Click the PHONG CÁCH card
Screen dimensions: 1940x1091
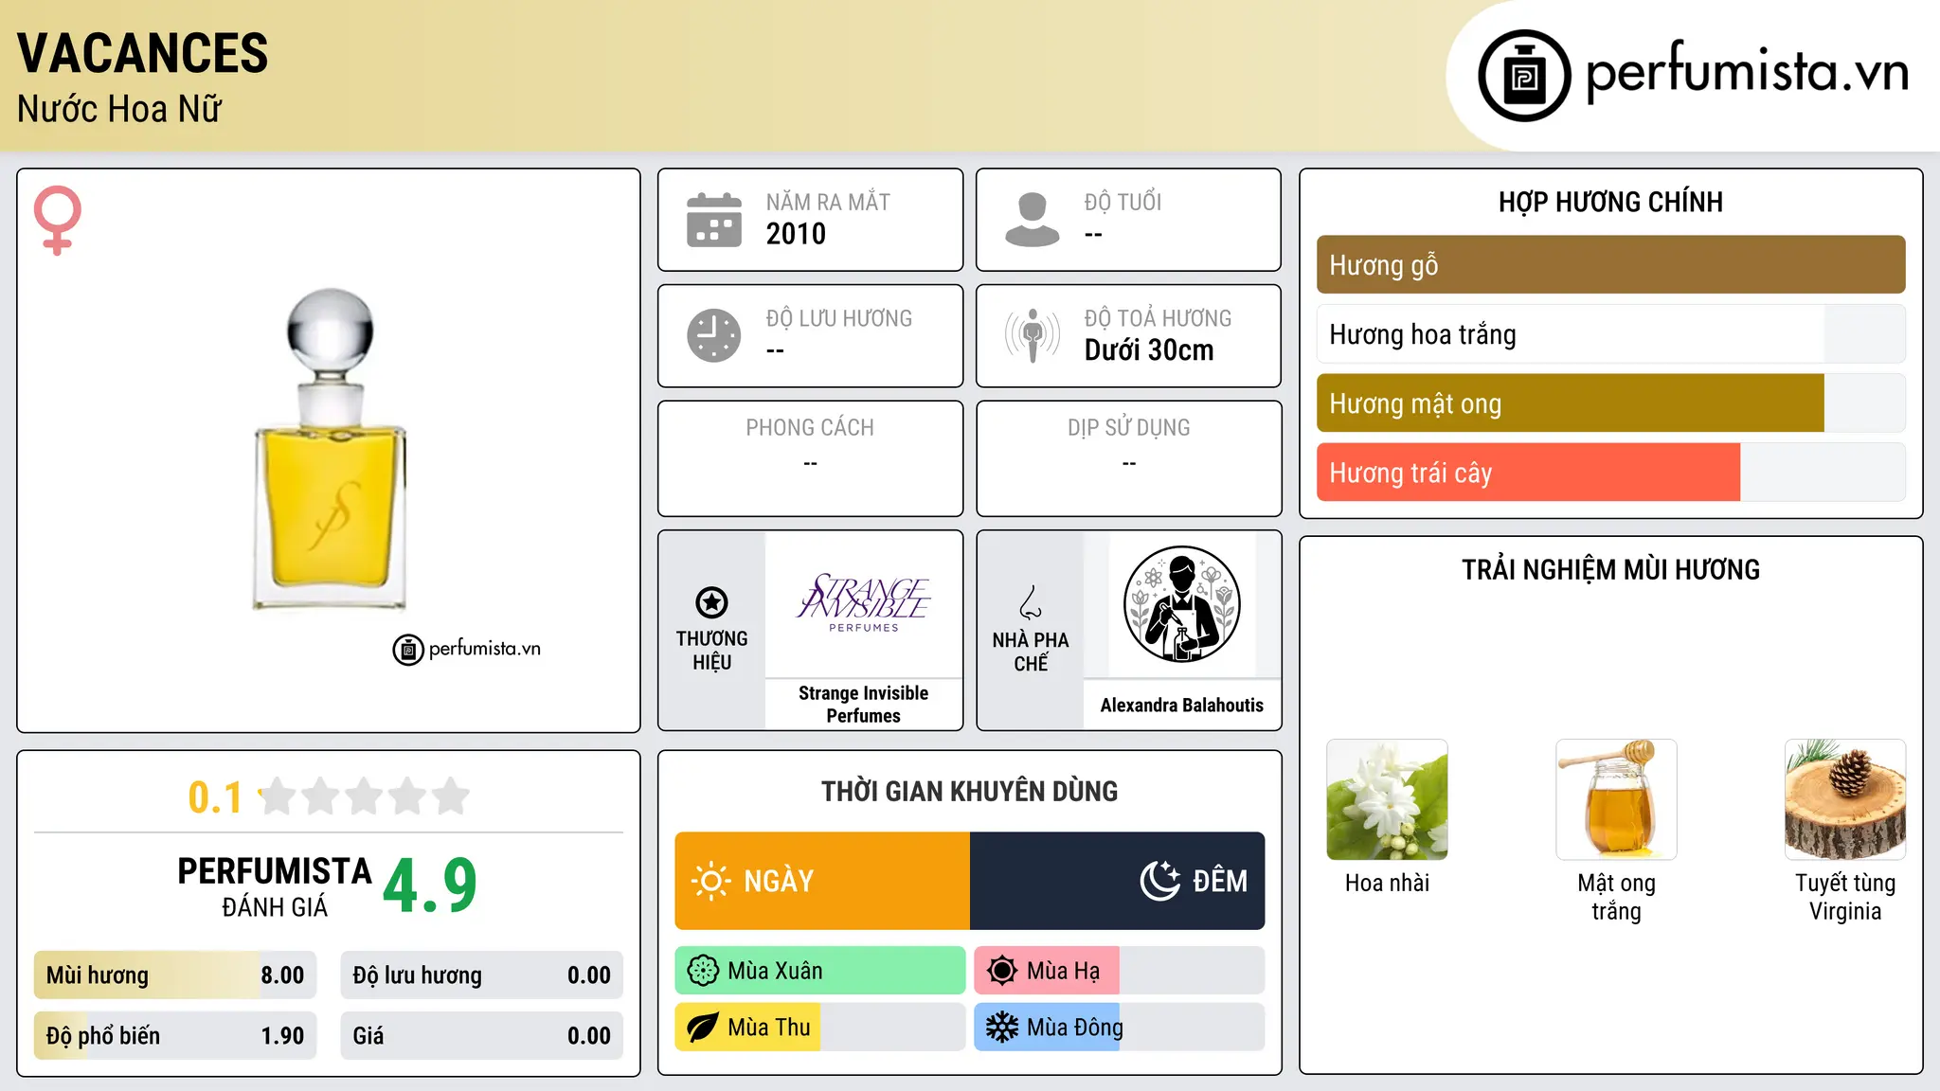(x=810, y=458)
